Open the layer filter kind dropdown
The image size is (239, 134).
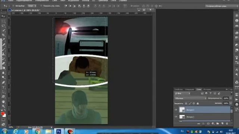coord(183,93)
